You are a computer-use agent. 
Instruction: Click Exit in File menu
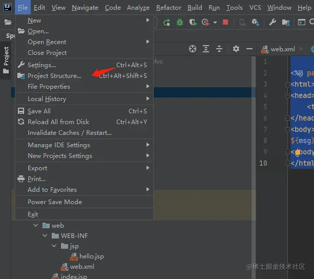tap(85, 214)
